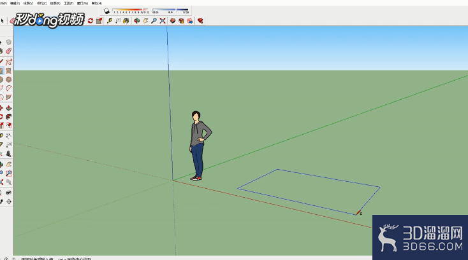Select the Text label tool in top toolbar

[118, 20]
